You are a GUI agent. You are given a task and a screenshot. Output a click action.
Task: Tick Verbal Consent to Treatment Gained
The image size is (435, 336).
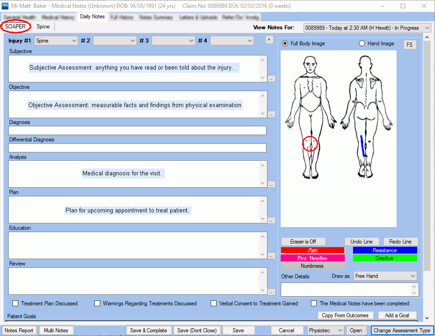pyautogui.click(x=214, y=303)
